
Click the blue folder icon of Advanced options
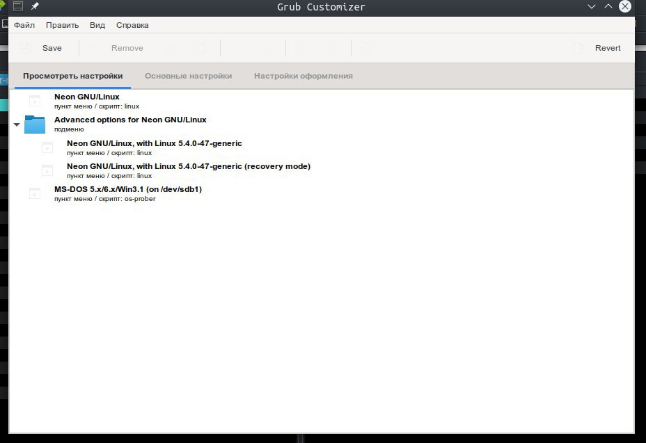(35, 124)
